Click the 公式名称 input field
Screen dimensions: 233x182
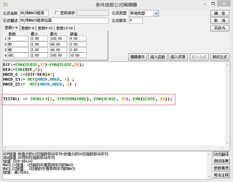(x=34, y=13)
